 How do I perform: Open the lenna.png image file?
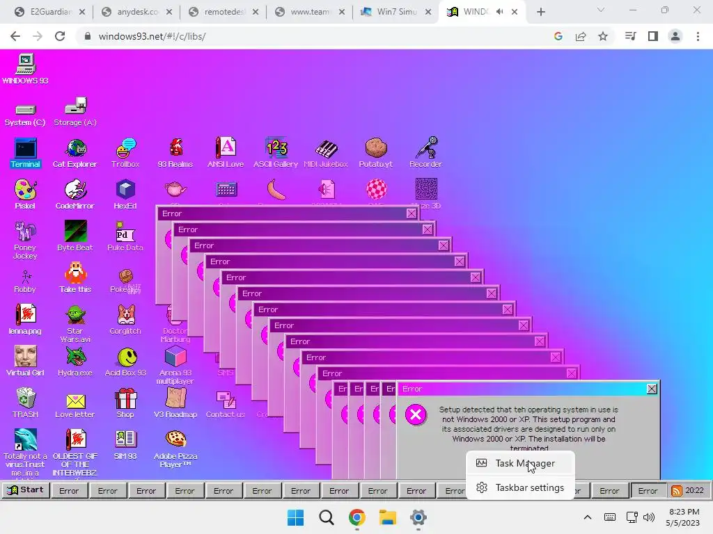pos(25,320)
